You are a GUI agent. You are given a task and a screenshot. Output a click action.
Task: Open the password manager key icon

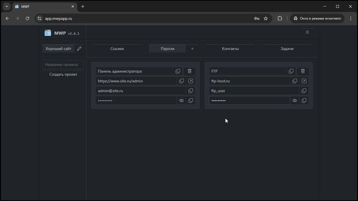click(257, 18)
